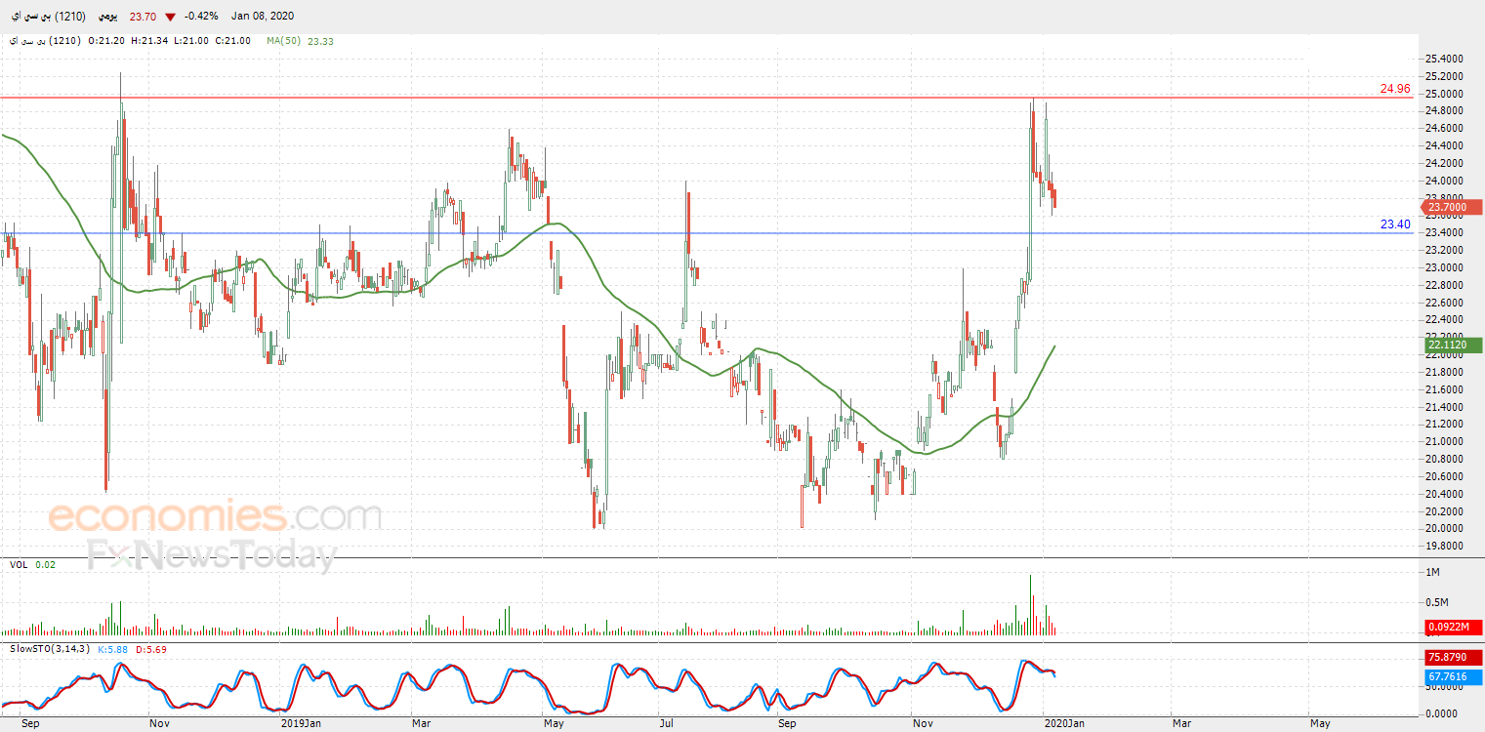This screenshot has width=1485, height=732.
Task: Click the -0.42% change value
Action: (x=201, y=17)
